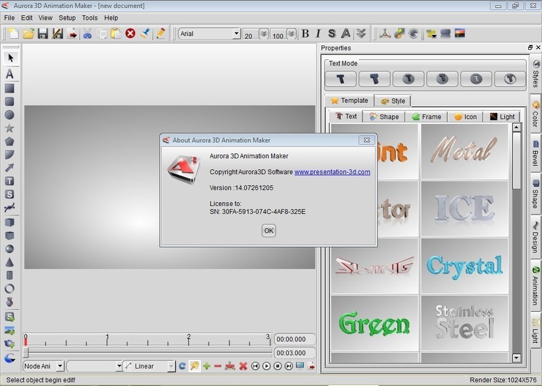Open the Arial font dropdown

click(x=236, y=34)
